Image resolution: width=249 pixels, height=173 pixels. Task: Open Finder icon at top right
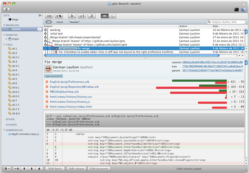point(243,10)
